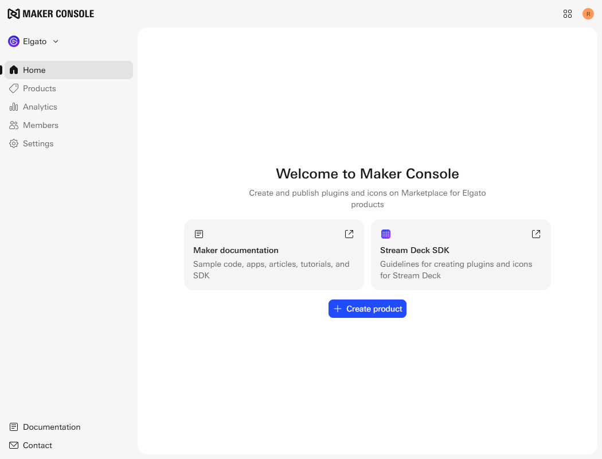Open the Maker documentation card title
Viewport: 602px width, 459px height.
236,250
